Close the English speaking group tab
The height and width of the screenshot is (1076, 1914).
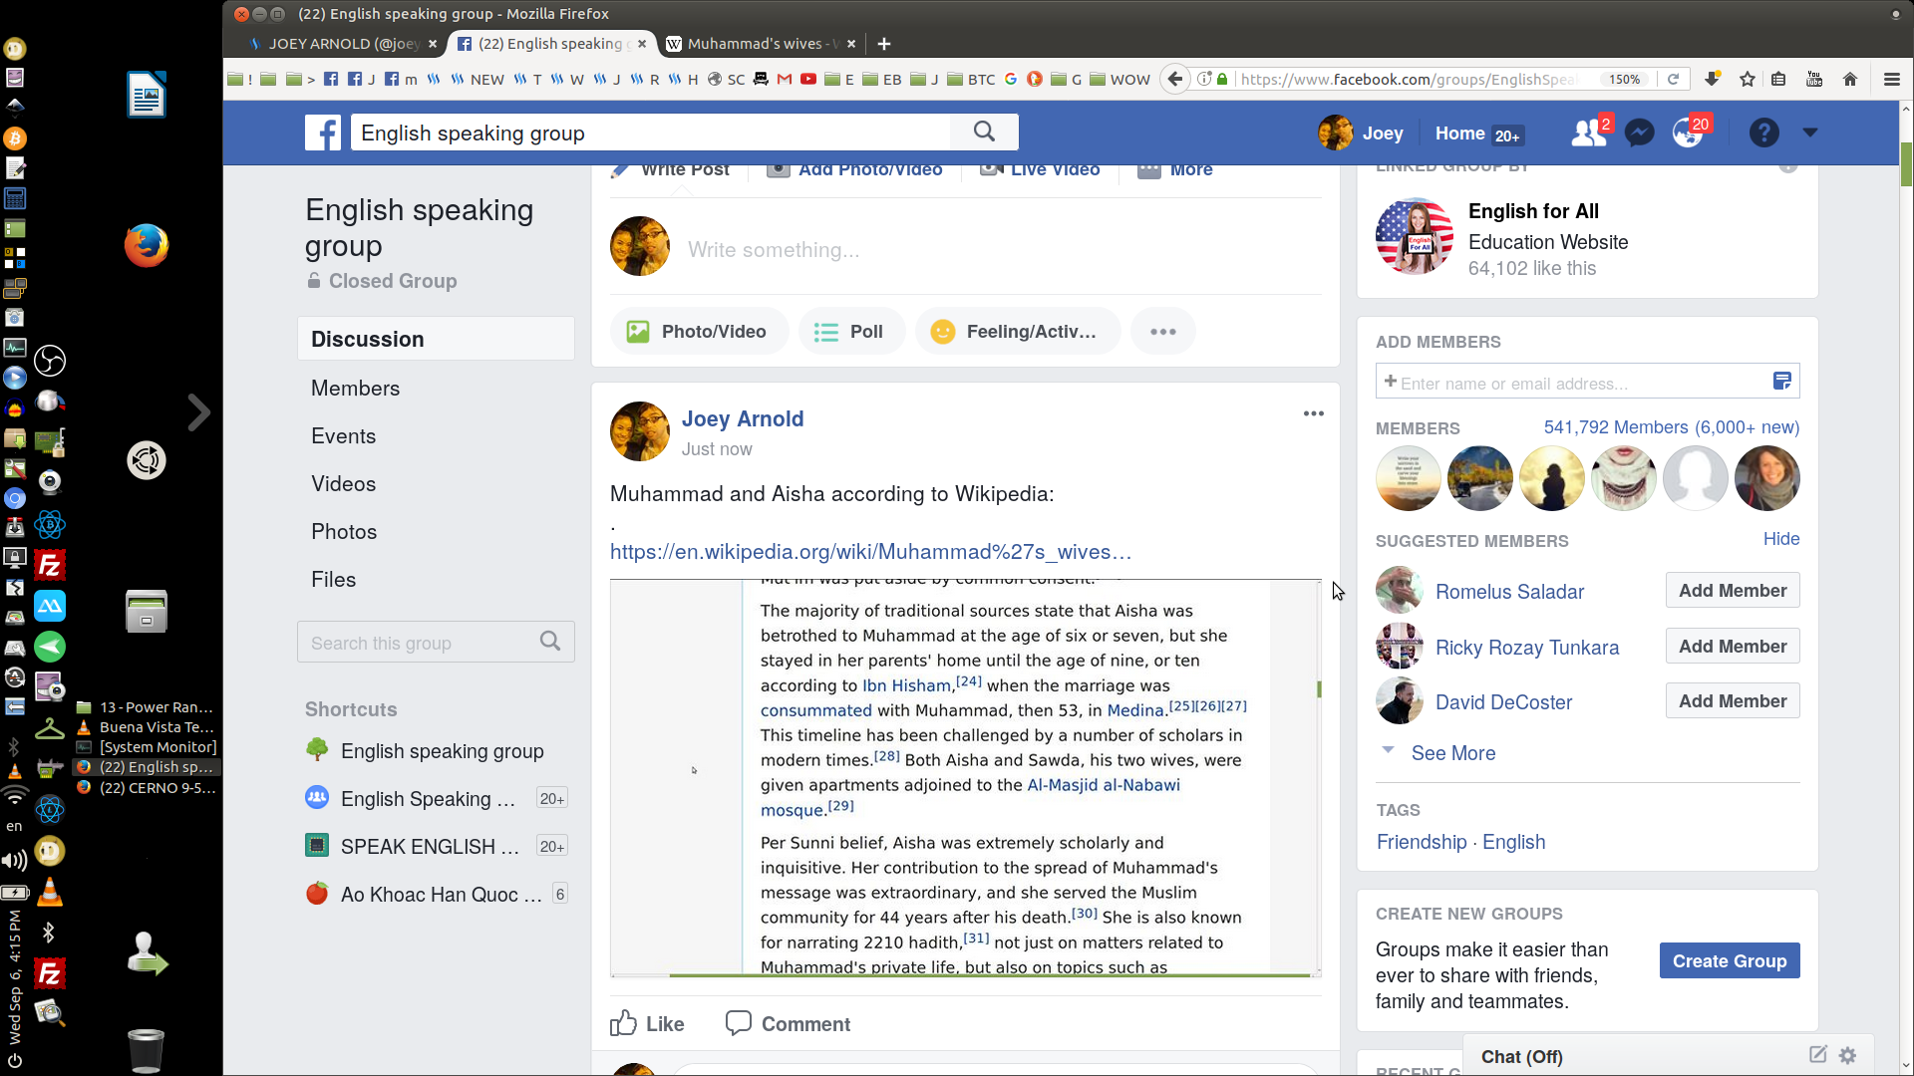pyautogui.click(x=643, y=44)
